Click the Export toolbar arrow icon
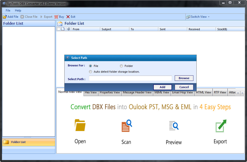 click(41, 17)
